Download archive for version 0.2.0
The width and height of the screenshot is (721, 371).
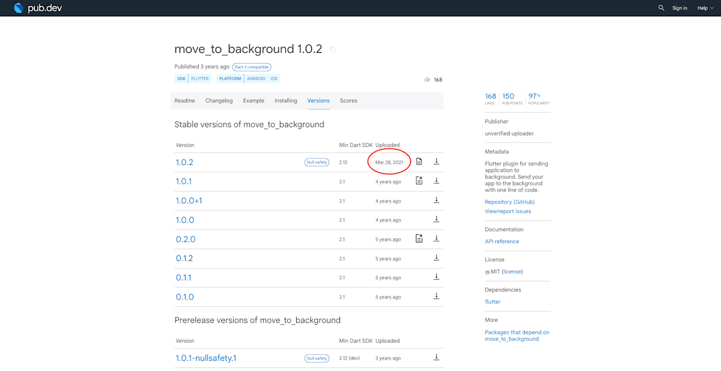pyautogui.click(x=437, y=238)
